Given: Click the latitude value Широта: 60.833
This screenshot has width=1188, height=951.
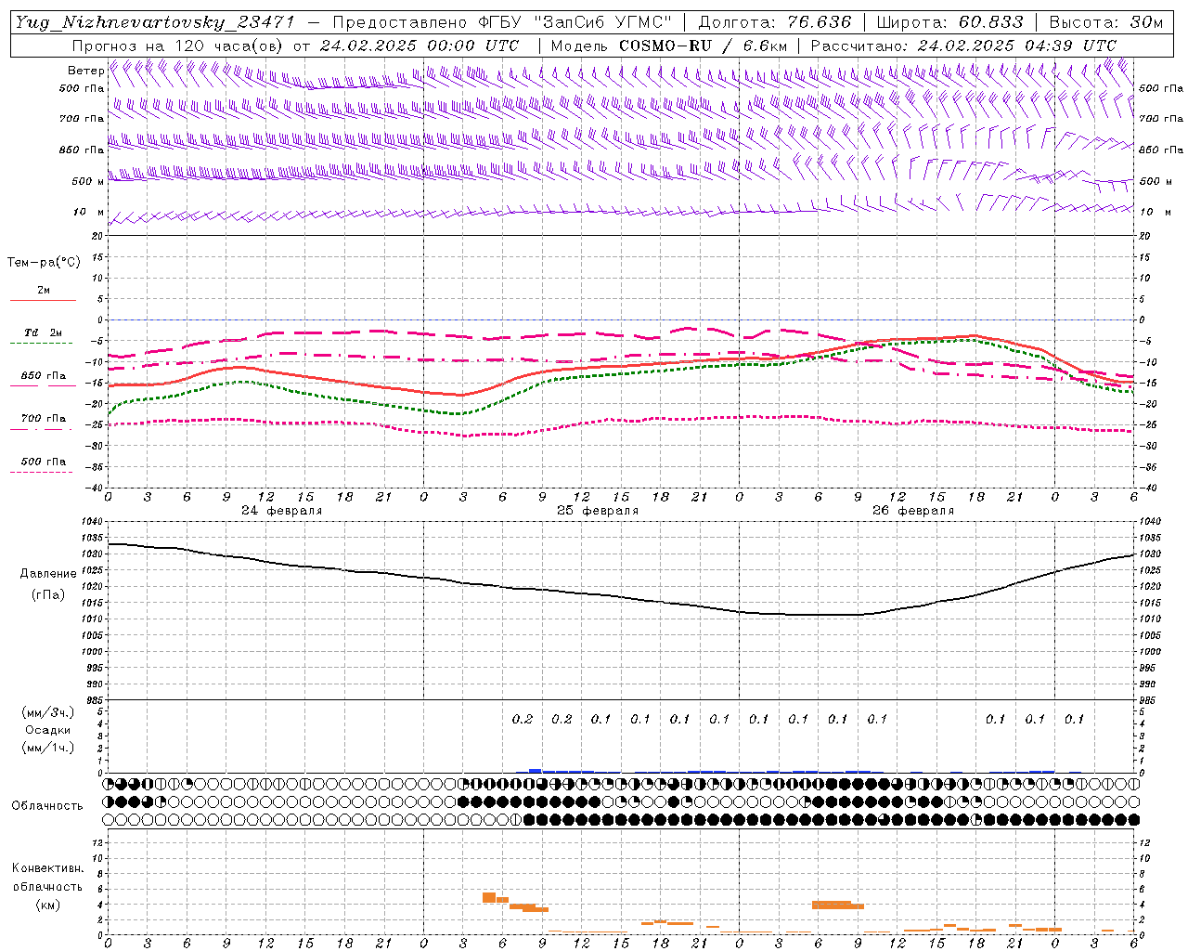Looking at the screenshot, I should (949, 22).
